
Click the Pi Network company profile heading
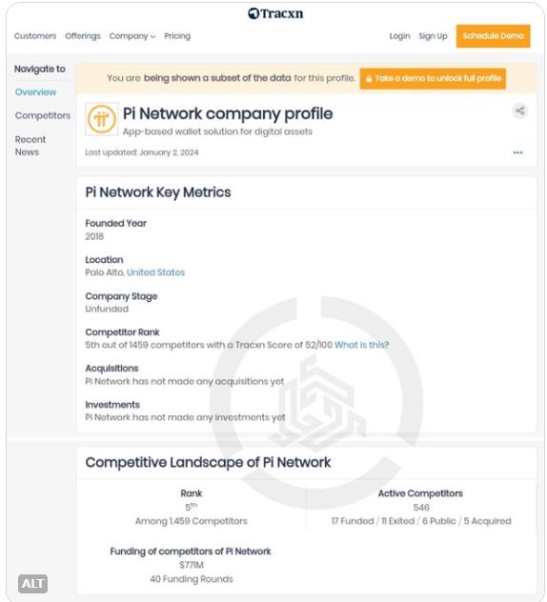click(x=228, y=113)
